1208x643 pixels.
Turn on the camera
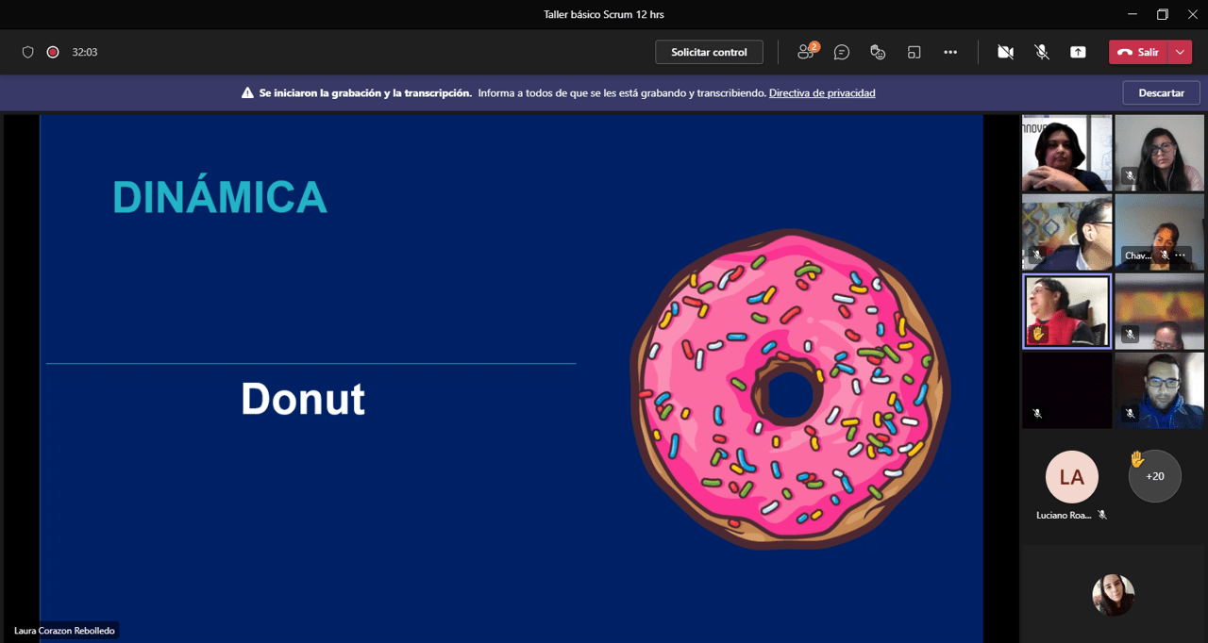[x=1005, y=53]
